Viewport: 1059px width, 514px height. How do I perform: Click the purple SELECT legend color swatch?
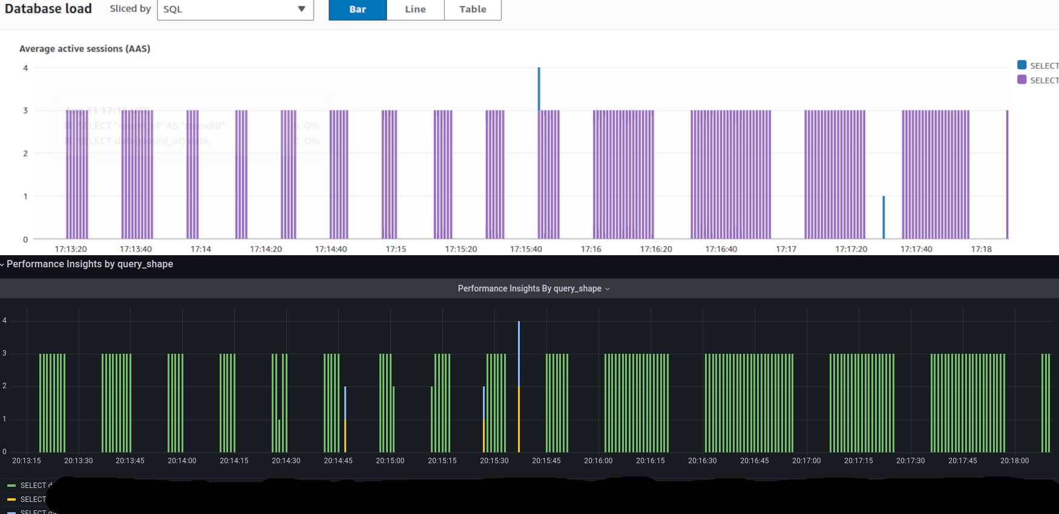1022,80
